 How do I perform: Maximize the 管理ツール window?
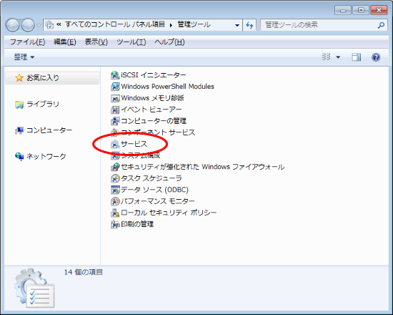click(x=361, y=10)
